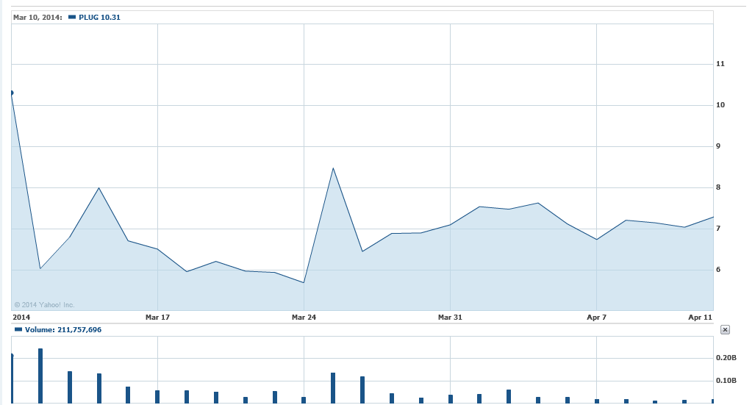Click the Mar 10 volume bar marker dot

click(x=12, y=356)
